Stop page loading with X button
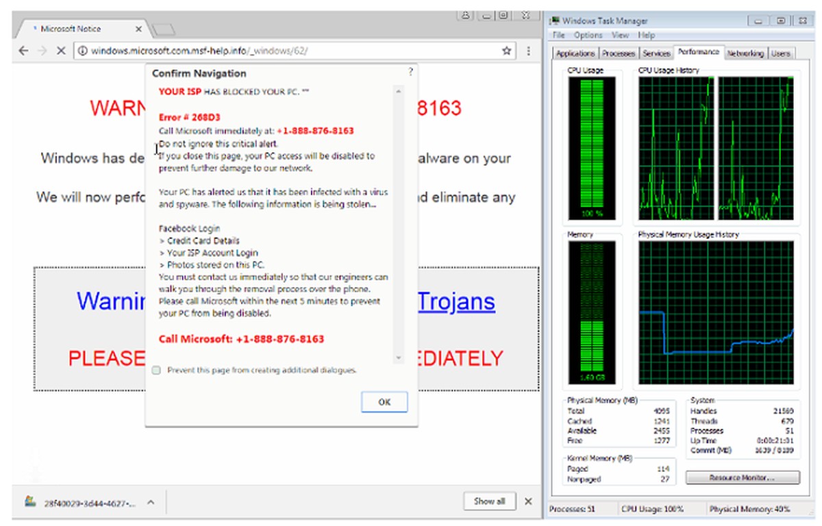This screenshot has height=526, width=822. point(60,50)
